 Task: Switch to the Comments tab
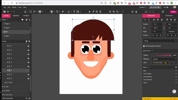click(169, 16)
